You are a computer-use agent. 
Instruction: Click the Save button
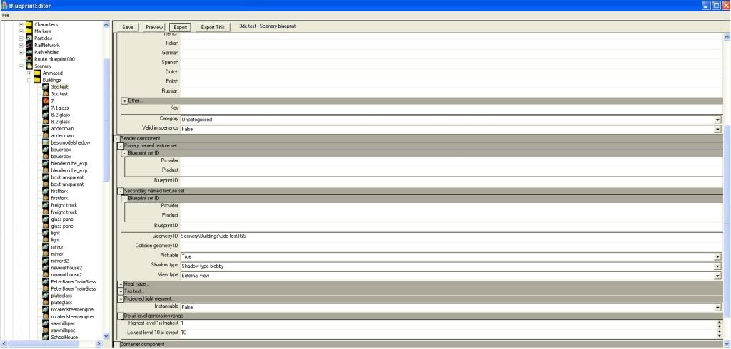(x=128, y=27)
